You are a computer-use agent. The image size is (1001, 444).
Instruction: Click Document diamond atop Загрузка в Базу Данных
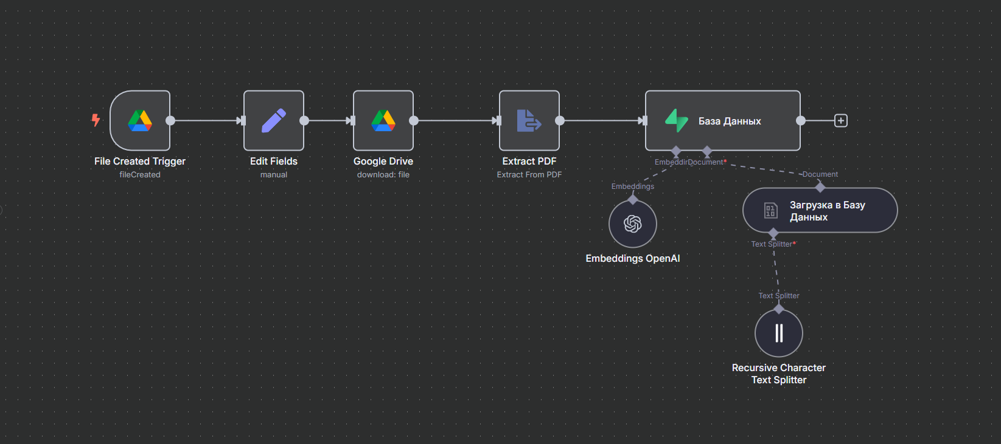(820, 187)
